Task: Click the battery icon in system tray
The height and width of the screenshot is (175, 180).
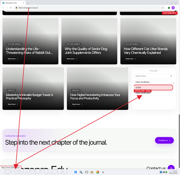Action: pyautogui.click(x=166, y=172)
